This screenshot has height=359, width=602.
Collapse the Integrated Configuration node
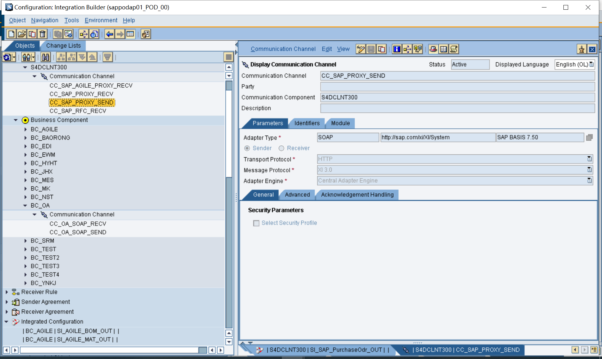coord(6,322)
